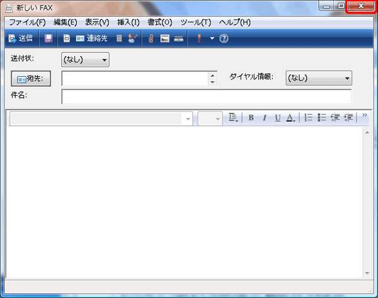Increase the paragraph indent

[x=348, y=117]
